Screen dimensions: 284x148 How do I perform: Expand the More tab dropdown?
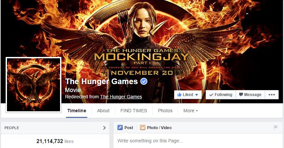tap(190, 111)
